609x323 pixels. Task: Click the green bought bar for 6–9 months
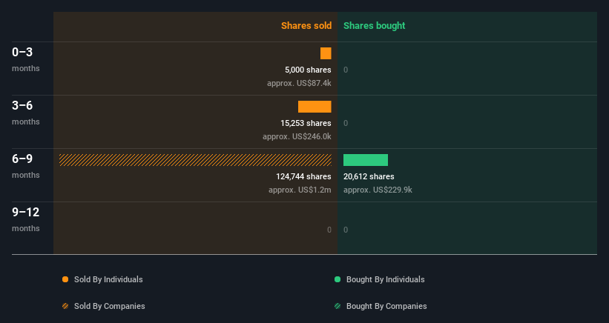[366, 160]
